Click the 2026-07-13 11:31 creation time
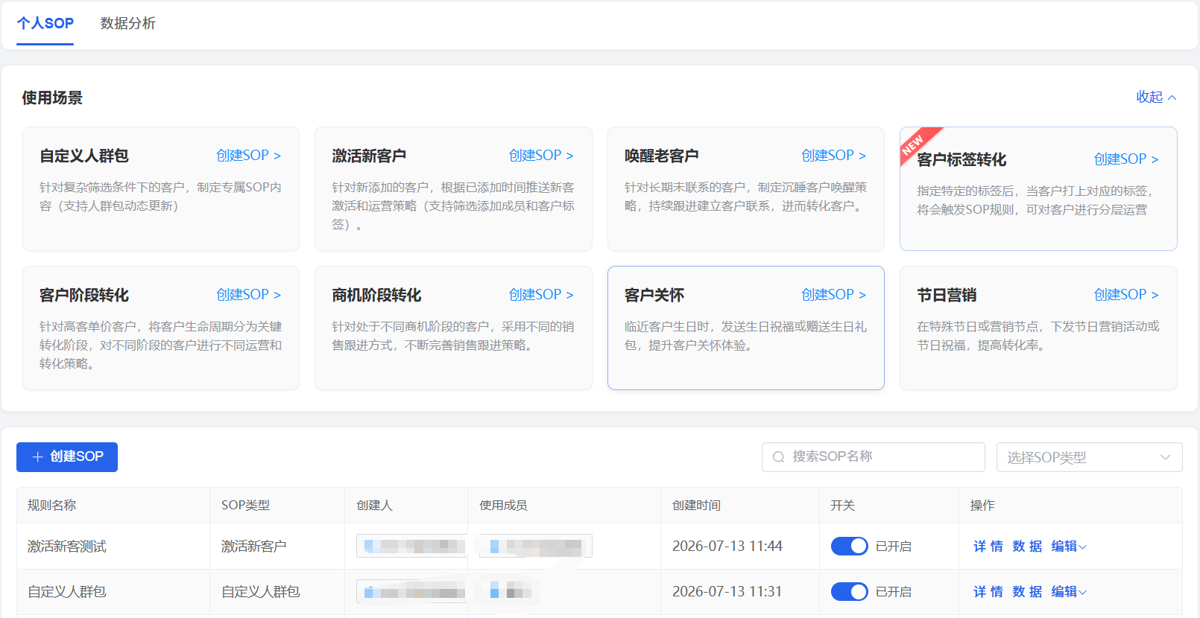 point(727,592)
